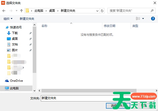Go back using the back arrow
The image size is (158, 111).
[x=4, y=11]
